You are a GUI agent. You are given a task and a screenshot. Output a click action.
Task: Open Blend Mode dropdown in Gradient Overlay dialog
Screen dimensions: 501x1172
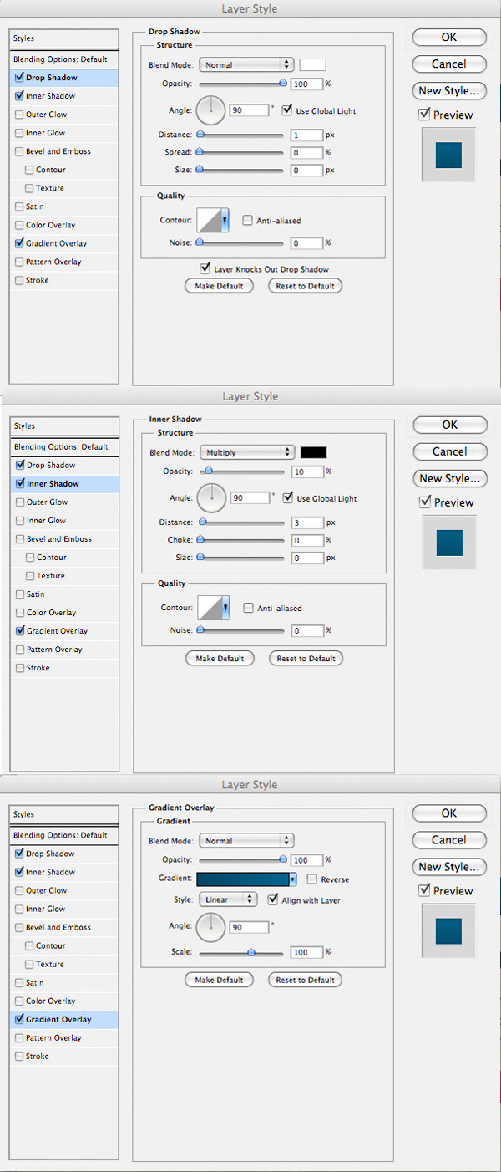click(x=246, y=841)
